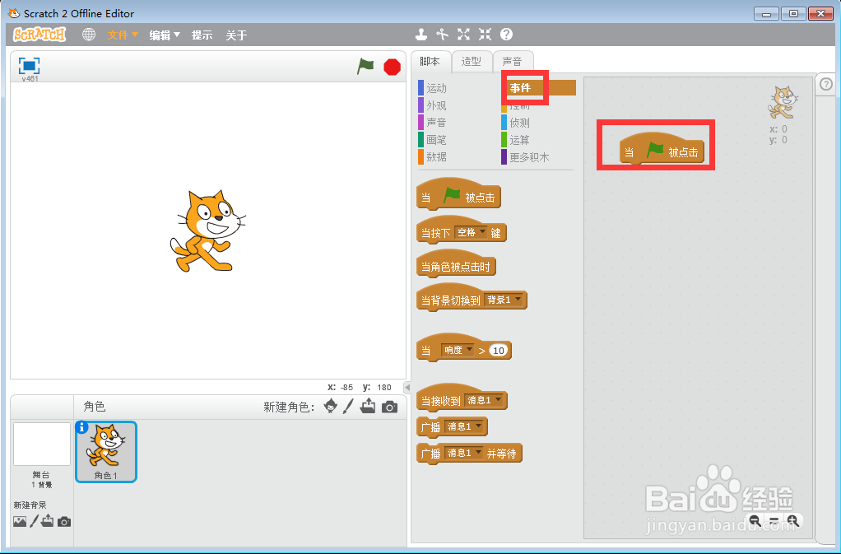Click the red stop button

[391, 67]
